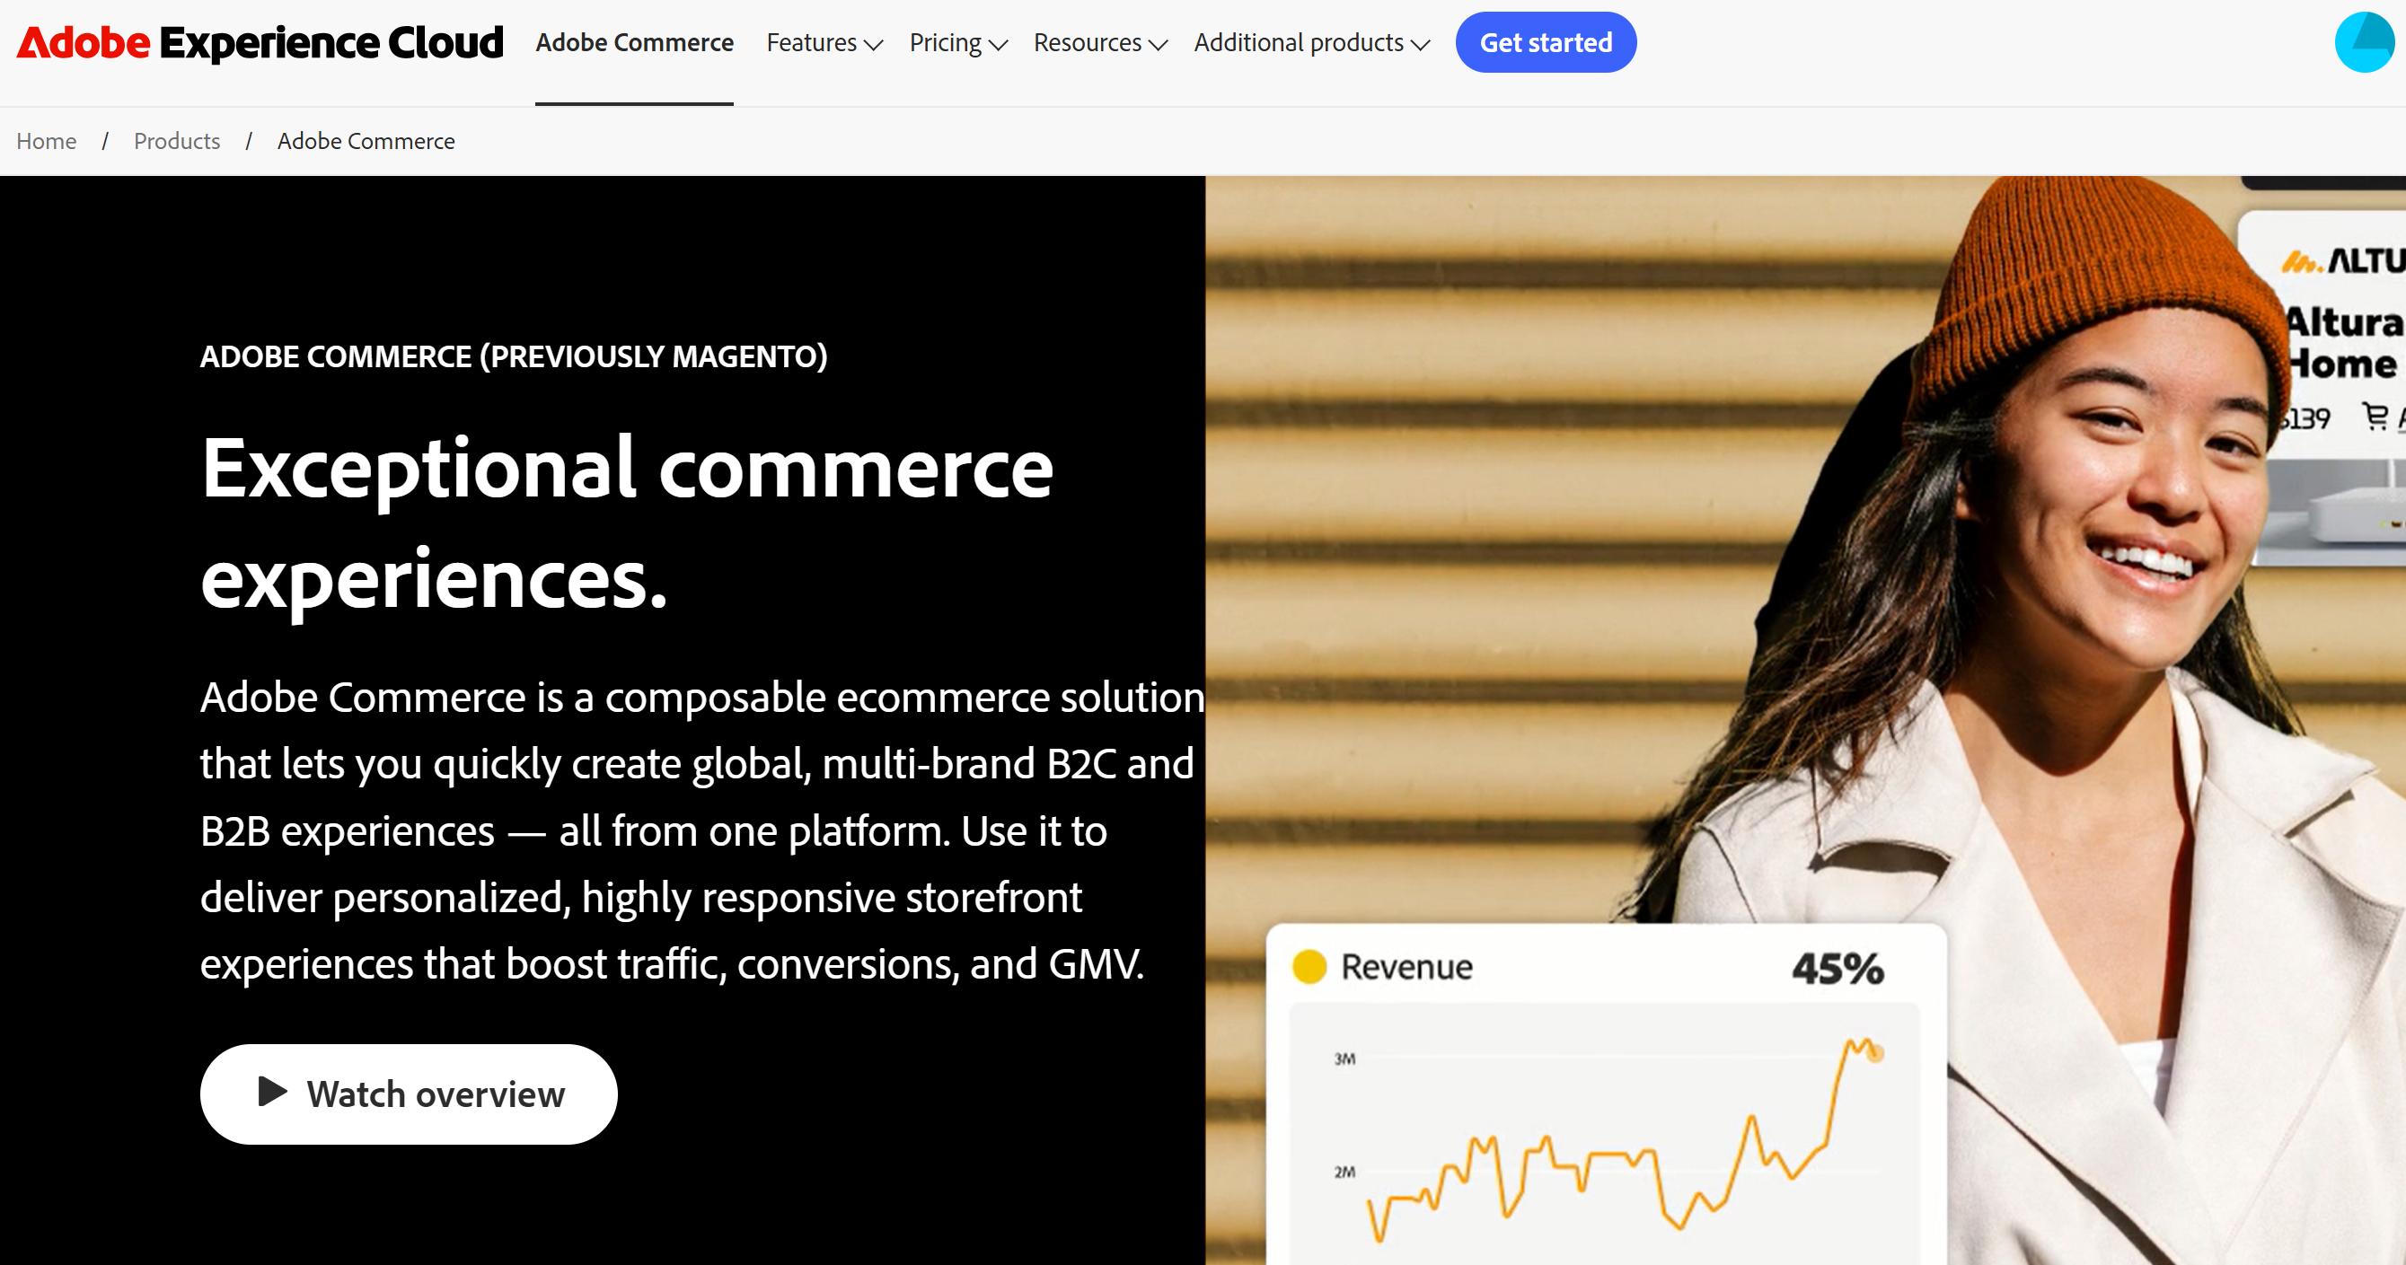Viewport: 2406px width, 1265px height.
Task: Click the yellow Revenue indicator dot
Action: pyautogui.click(x=1309, y=966)
